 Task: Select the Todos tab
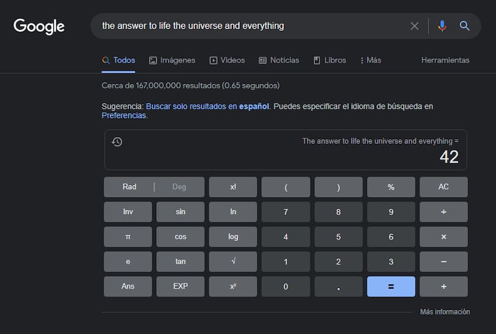pyautogui.click(x=118, y=60)
